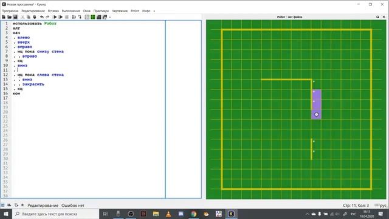The image size is (389, 219).
Task: Open Chrome from the taskbar
Action: point(193,214)
